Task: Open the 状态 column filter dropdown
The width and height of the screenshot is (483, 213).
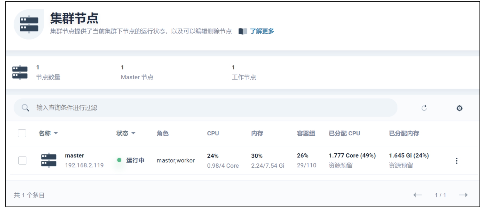Action: click(x=133, y=133)
